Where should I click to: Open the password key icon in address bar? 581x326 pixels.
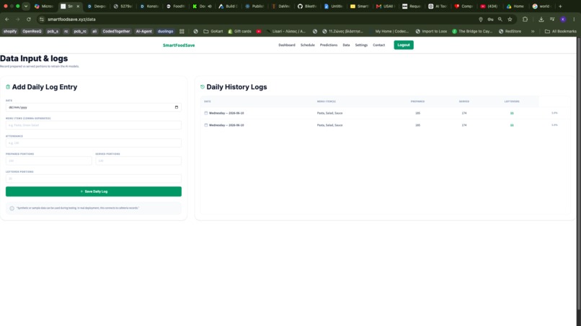tap(490, 19)
